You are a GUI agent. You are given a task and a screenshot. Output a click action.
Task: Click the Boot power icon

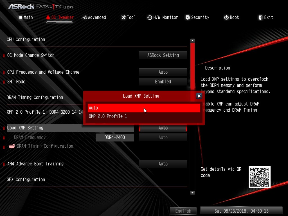(x=226, y=17)
